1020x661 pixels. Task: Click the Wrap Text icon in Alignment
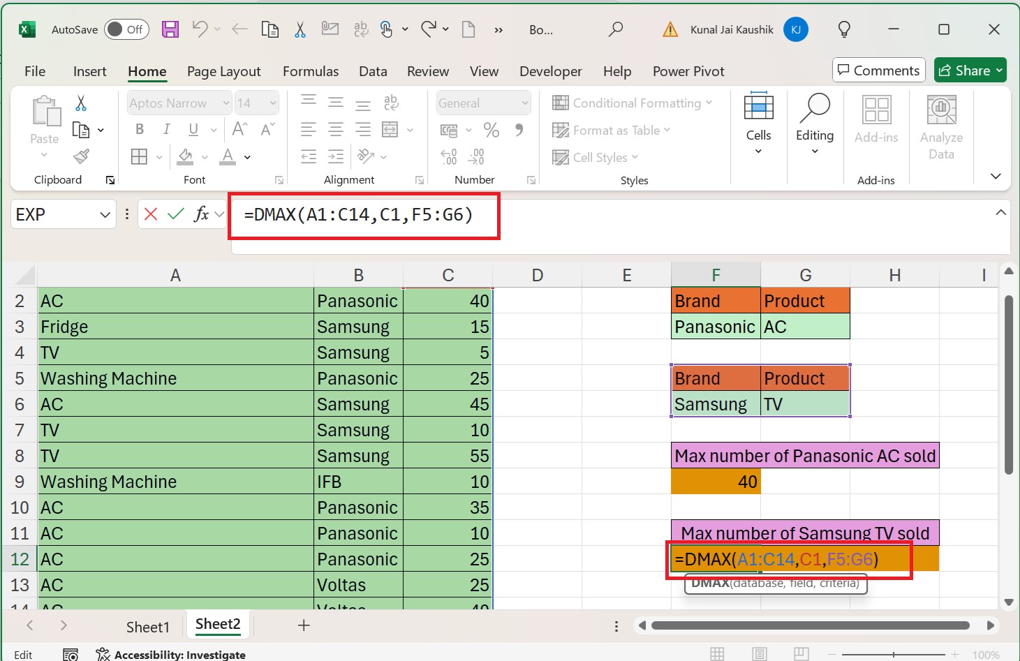(x=391, y=103)
